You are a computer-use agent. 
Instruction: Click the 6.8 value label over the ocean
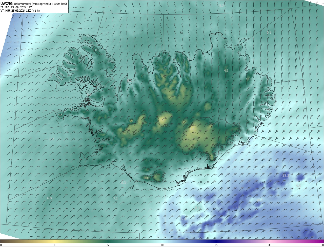pos(49,198)
